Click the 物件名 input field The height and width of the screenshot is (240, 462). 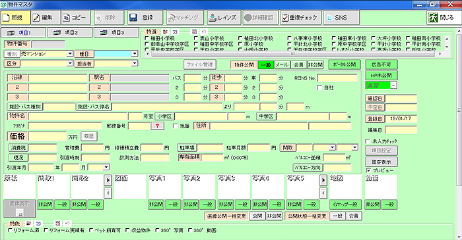click(x=78, y=116)
